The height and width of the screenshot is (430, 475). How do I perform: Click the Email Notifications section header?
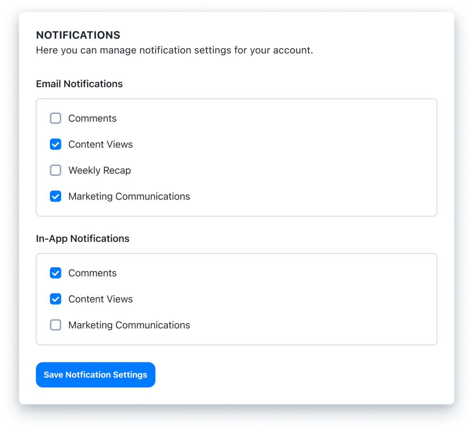point(79,84)
